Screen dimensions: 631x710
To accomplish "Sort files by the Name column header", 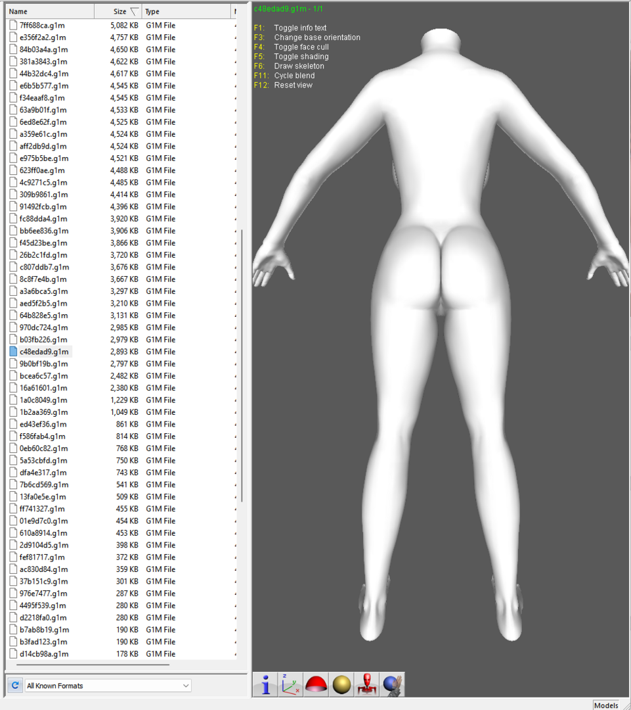I will click(x=50, y=11).
